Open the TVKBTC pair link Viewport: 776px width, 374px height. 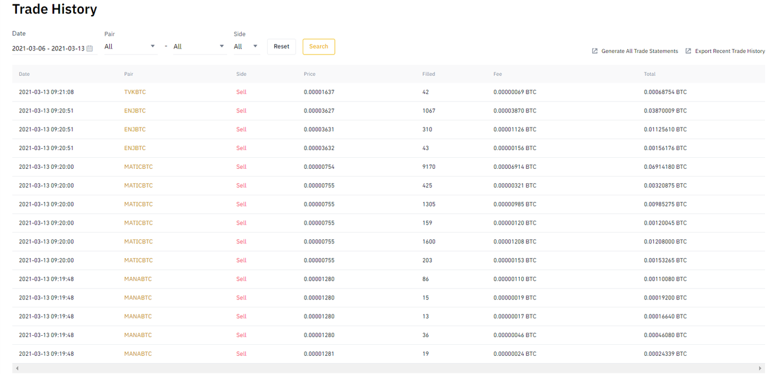click(x=135, y=92)
